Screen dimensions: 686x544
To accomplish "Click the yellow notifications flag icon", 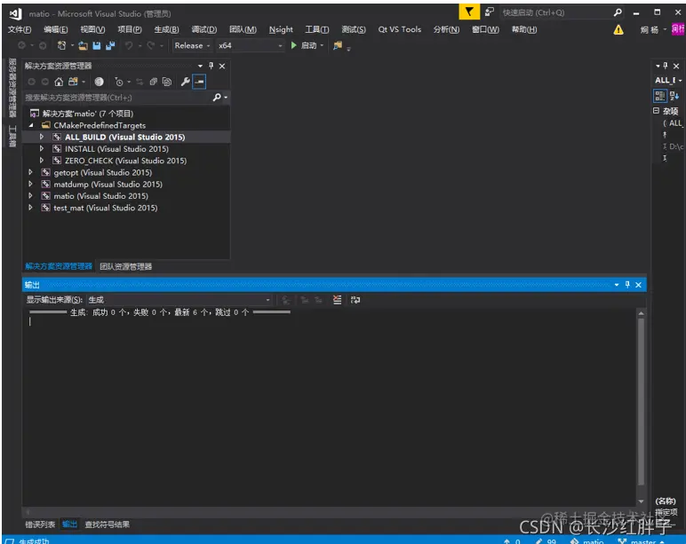I will point(469,12).
